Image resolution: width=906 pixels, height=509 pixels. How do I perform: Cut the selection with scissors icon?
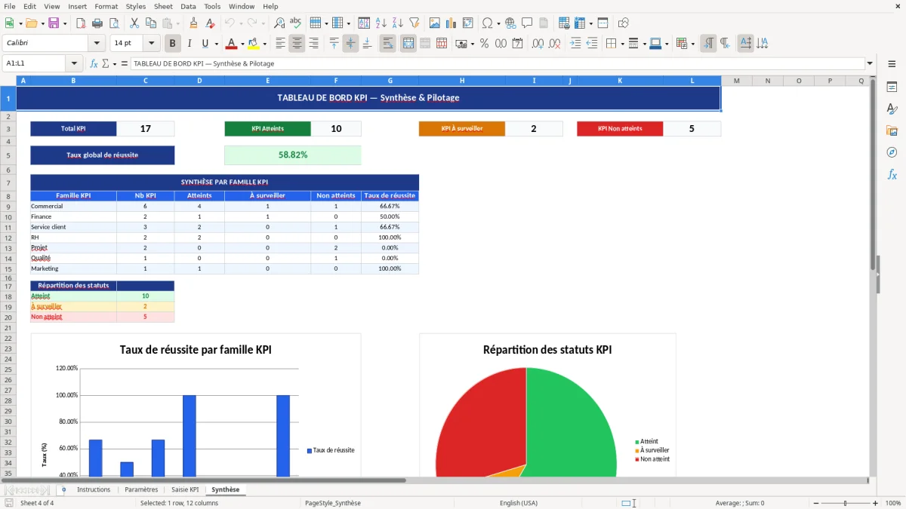134,23
